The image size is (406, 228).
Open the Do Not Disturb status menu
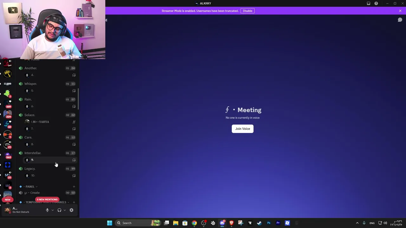pos(21,212)
